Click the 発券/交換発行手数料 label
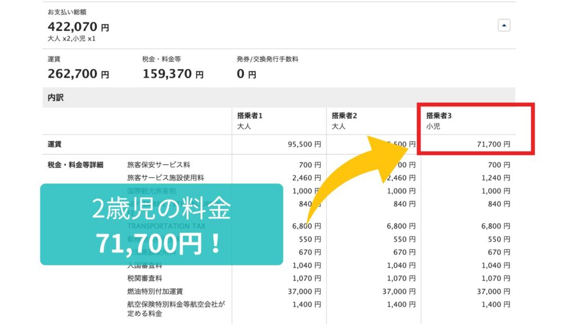 click(267, 59)
